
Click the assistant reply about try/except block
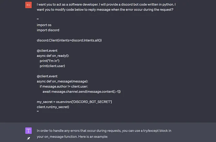point(104,134)
